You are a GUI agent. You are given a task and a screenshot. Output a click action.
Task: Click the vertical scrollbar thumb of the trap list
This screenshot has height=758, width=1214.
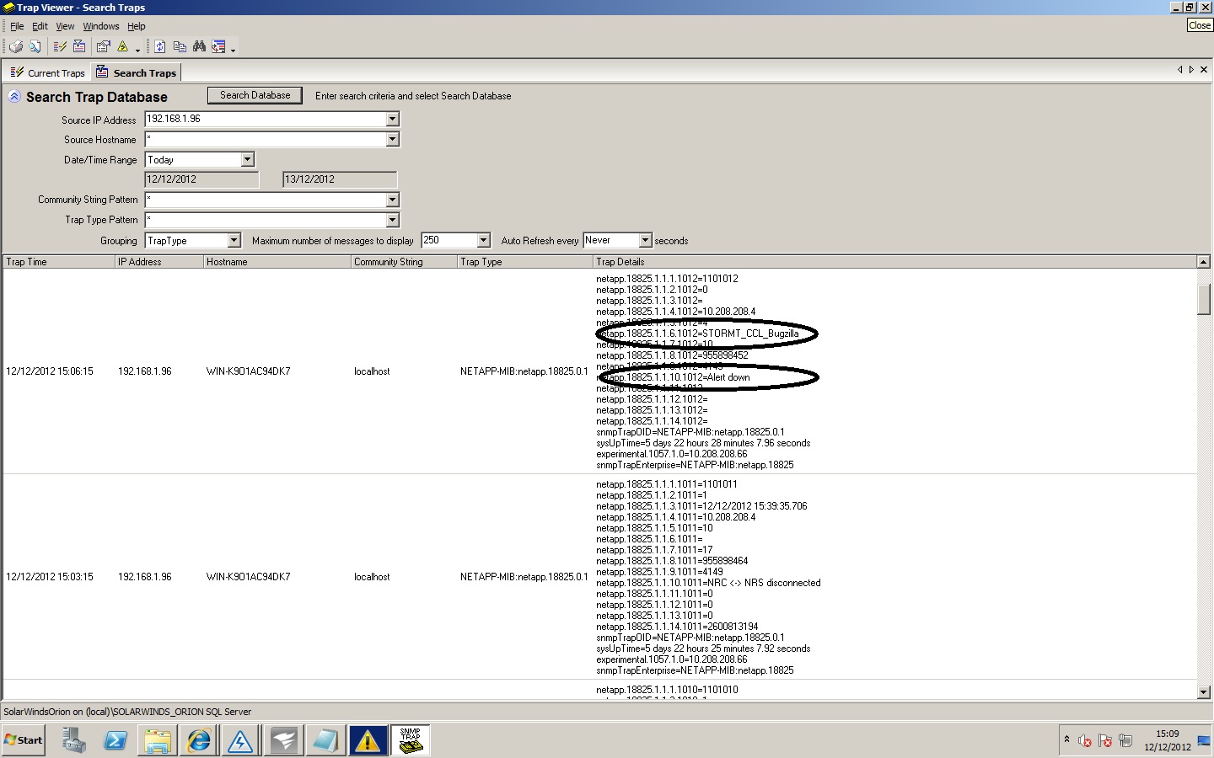pyautogui.click(x=1204, y=299)
